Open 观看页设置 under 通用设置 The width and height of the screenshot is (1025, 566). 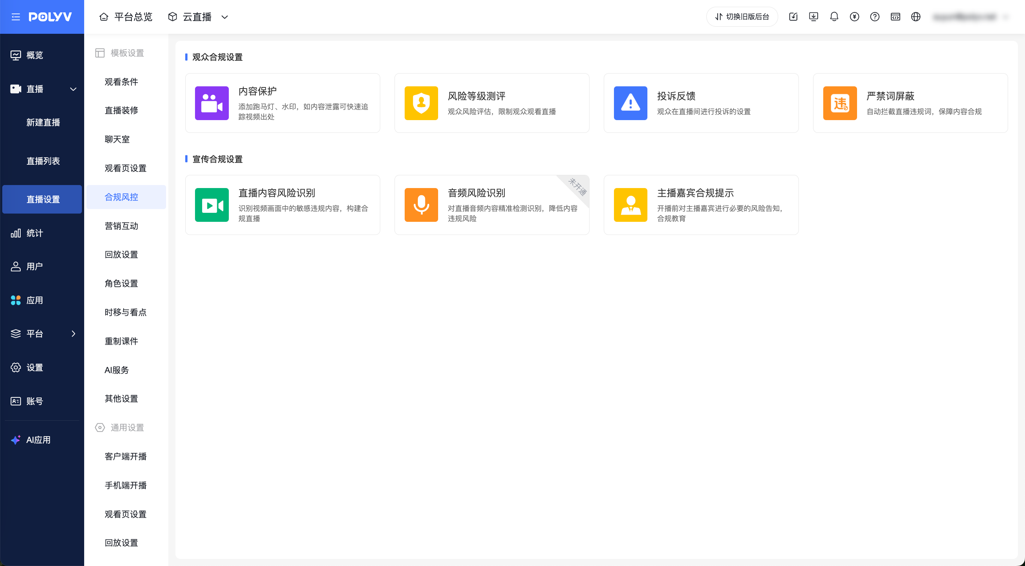[x=126, y=514]
